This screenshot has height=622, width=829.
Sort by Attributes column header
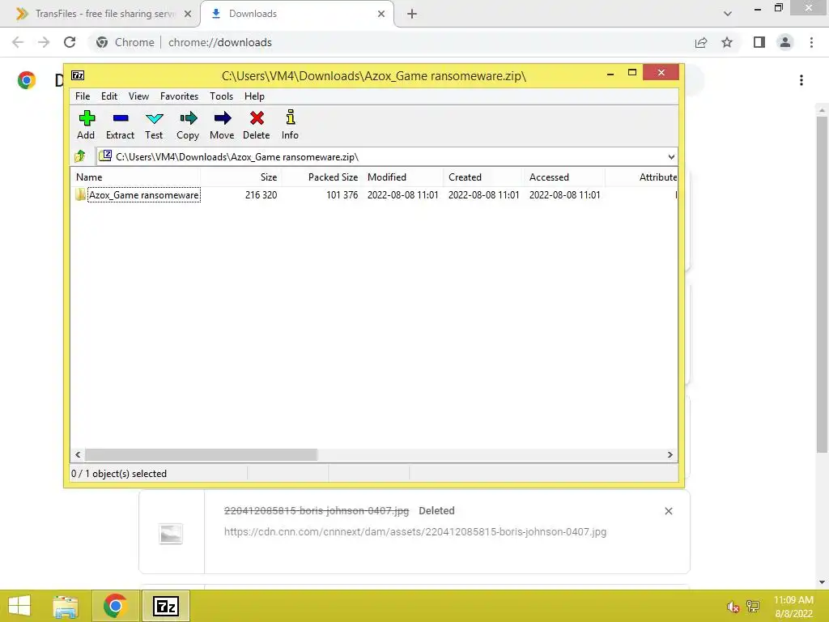tap(642, 177)
